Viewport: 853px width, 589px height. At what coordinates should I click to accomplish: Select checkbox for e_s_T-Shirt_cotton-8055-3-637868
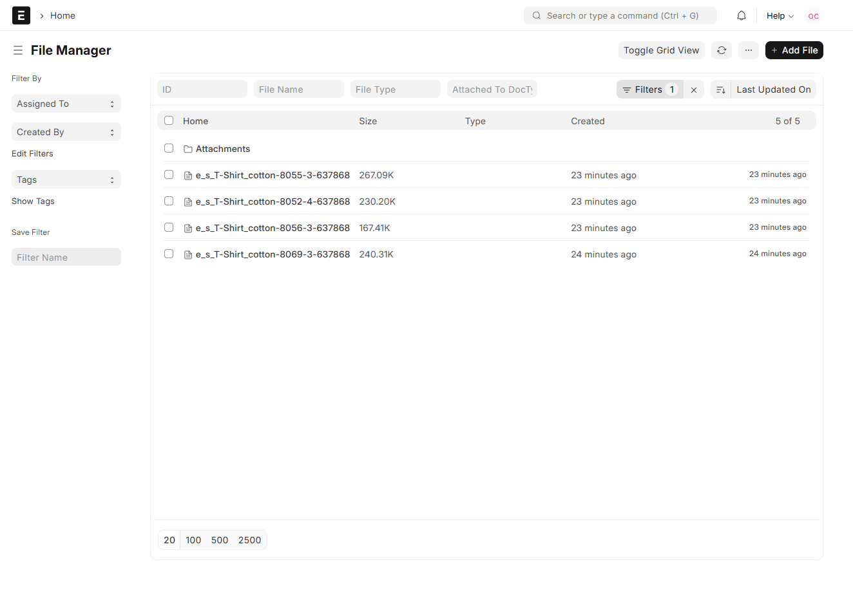click(x=169, y=174)
